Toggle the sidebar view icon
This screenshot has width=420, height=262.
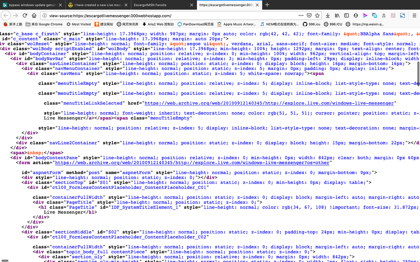click(346, 16)
